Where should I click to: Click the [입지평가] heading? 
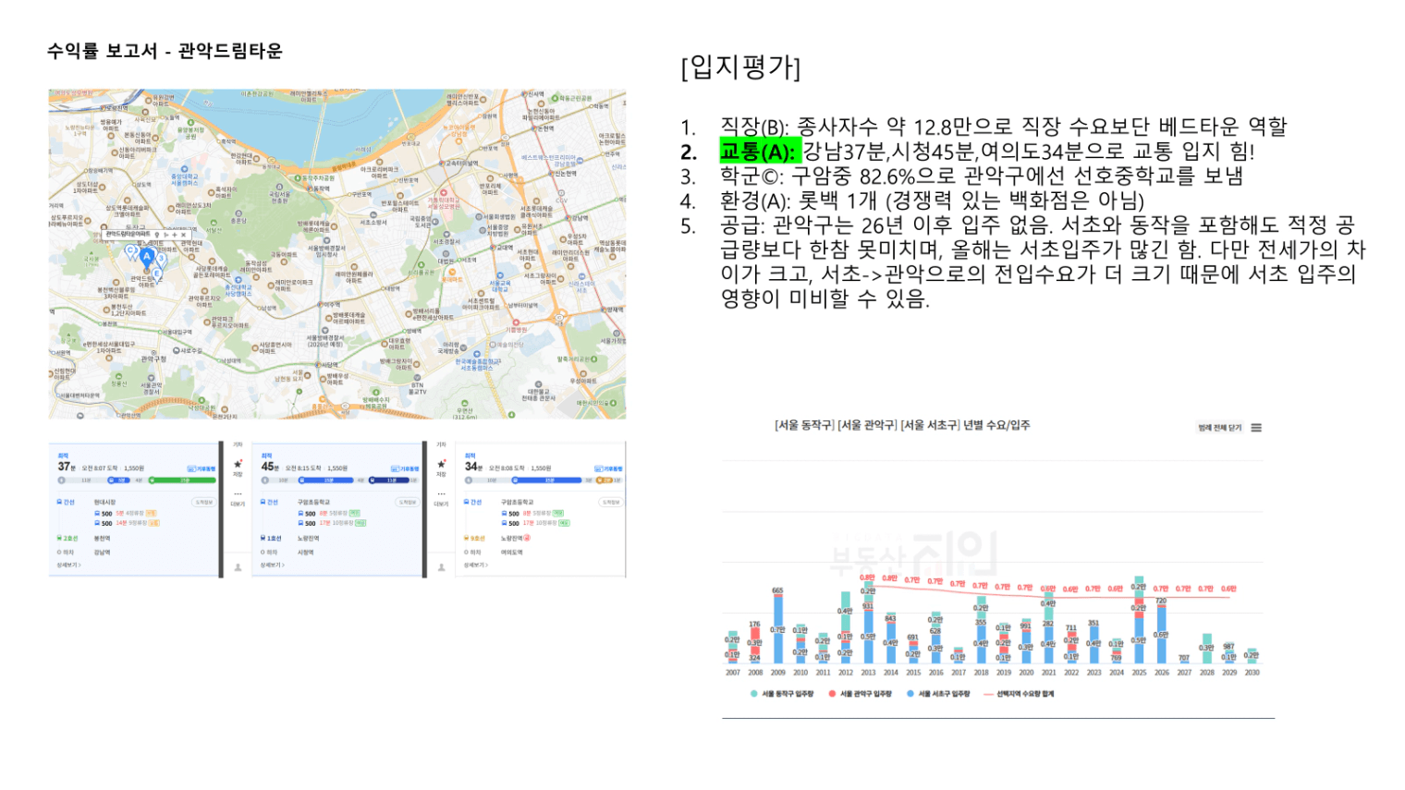click(740, 67)
